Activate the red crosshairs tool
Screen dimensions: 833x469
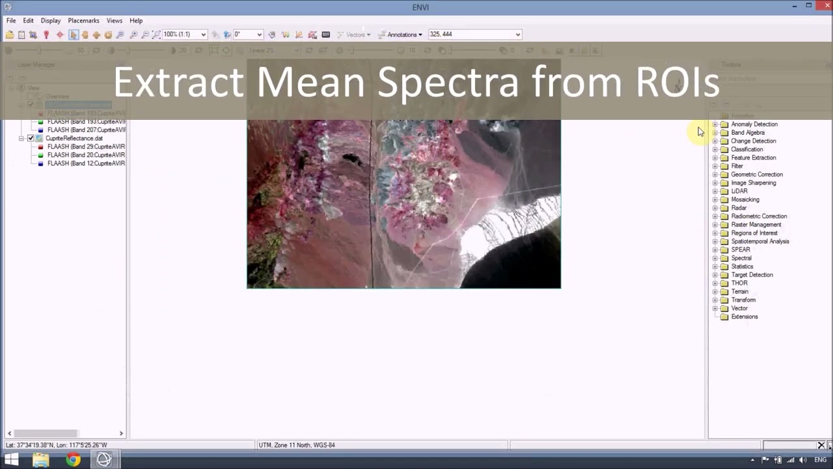click(60, 35)
